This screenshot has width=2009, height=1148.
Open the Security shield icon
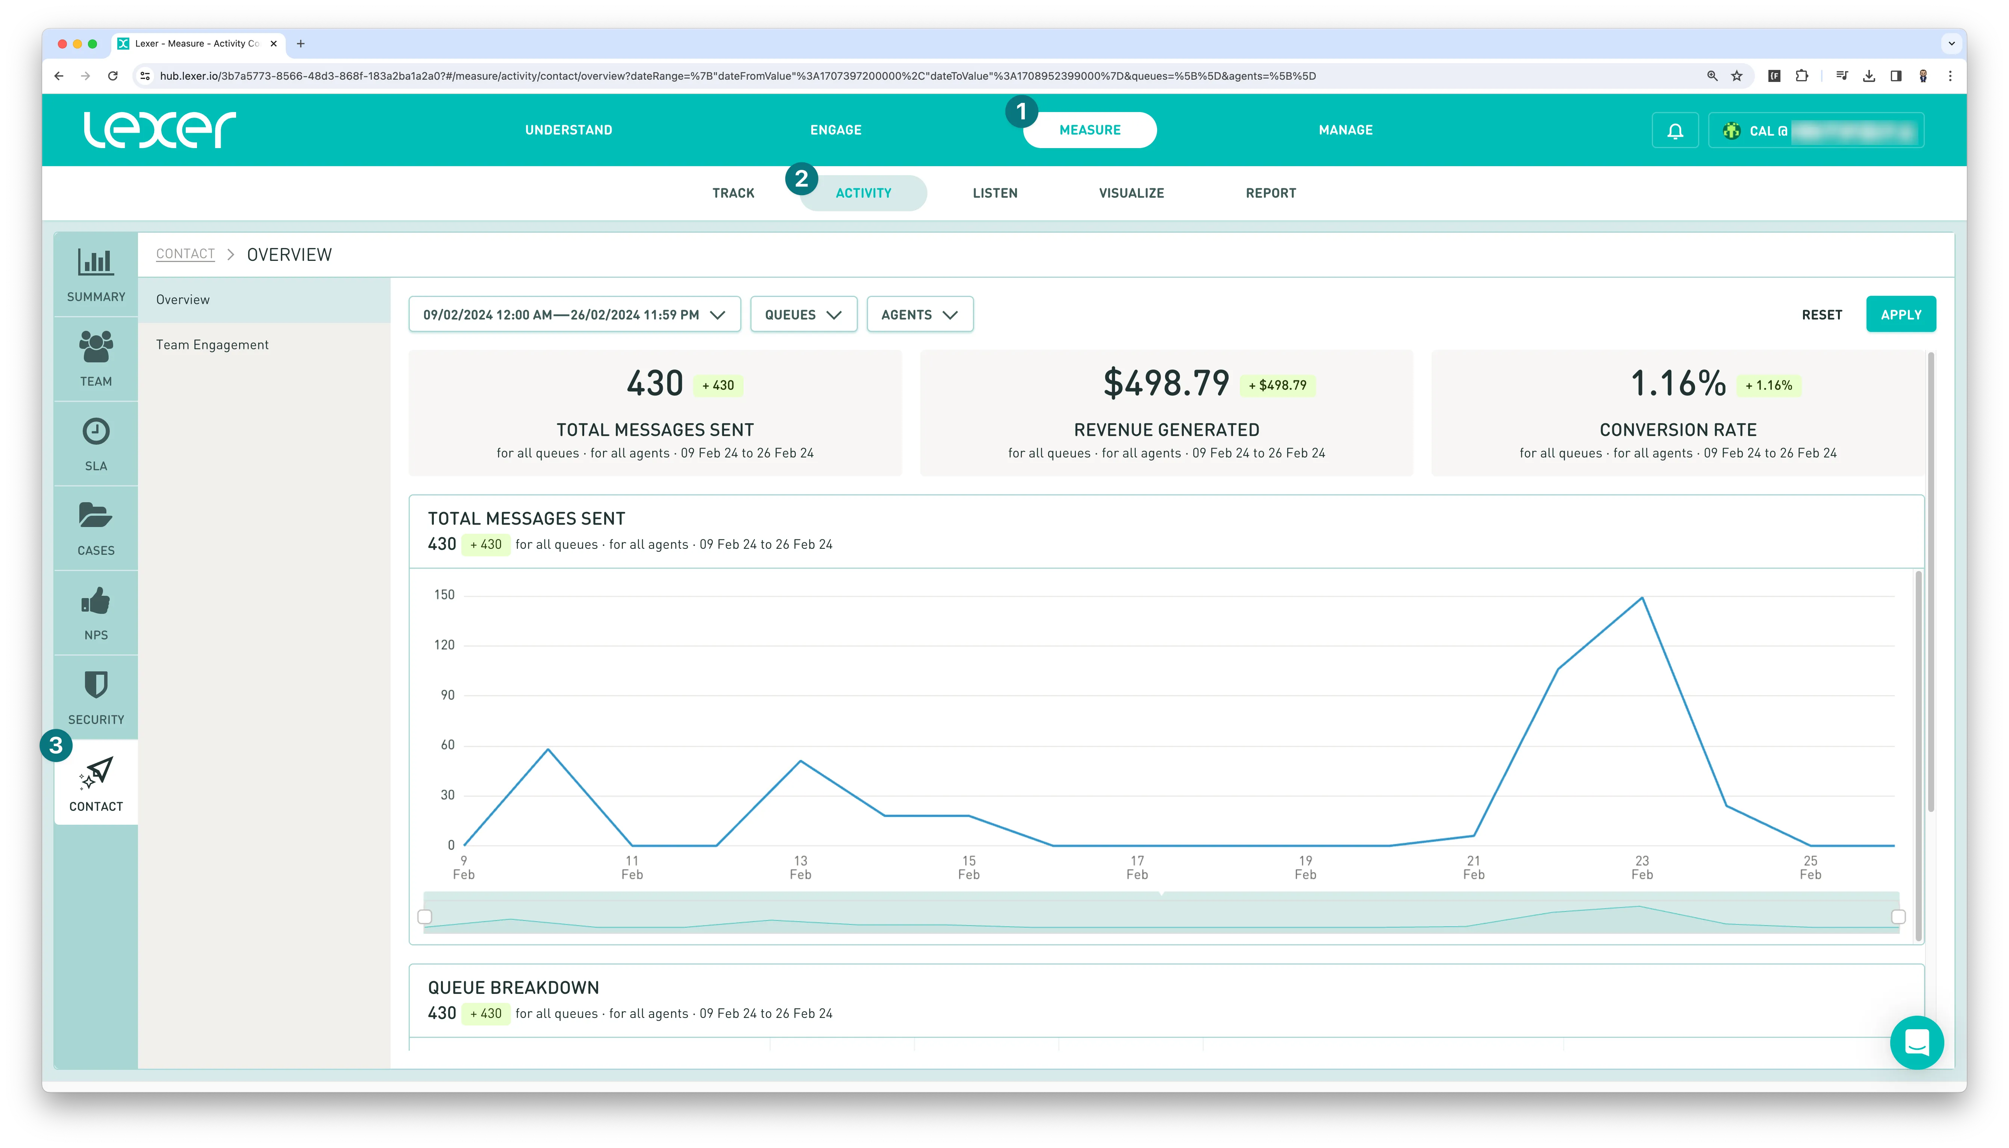tap(95, 685)
